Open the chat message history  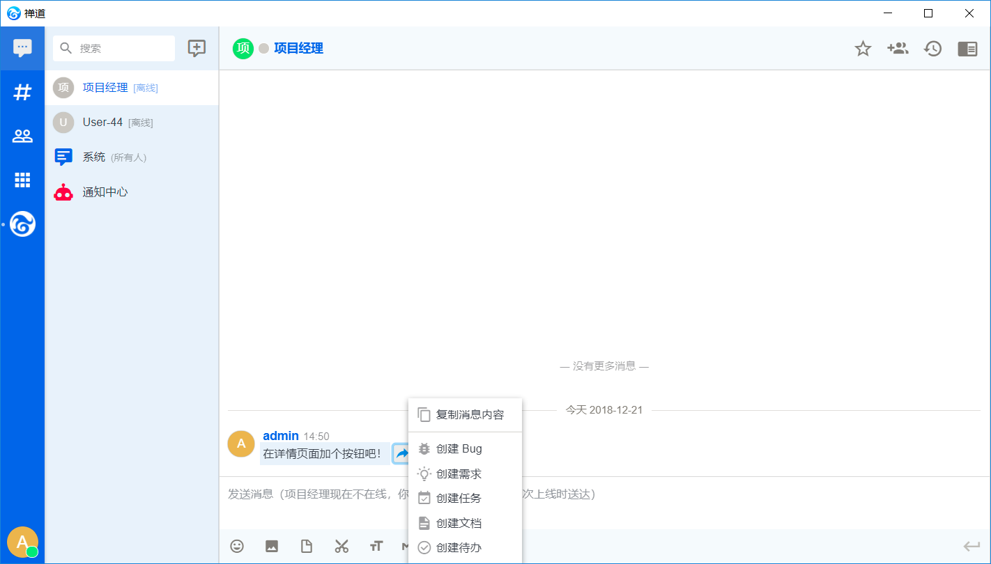point(932,48)
